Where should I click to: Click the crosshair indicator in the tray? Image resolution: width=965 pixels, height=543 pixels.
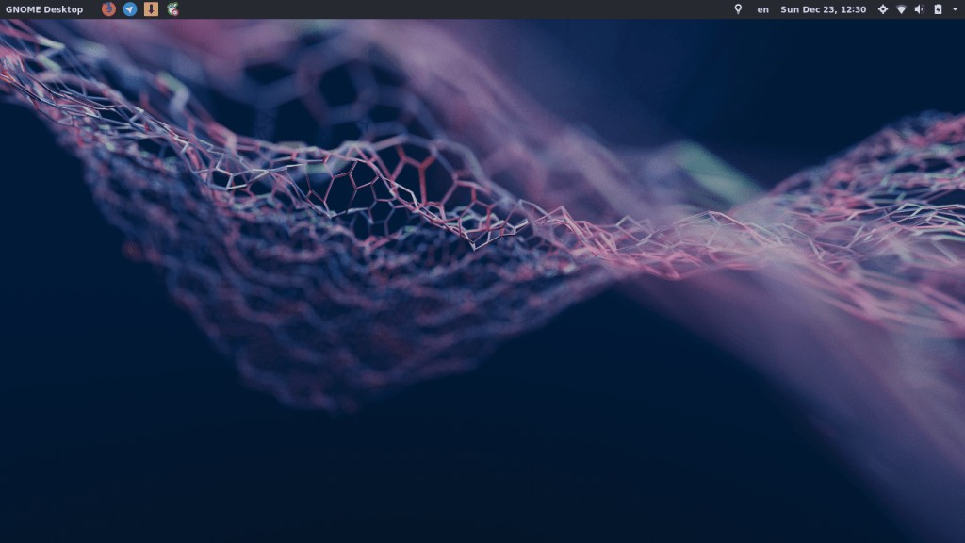click(x=883, y=9)
